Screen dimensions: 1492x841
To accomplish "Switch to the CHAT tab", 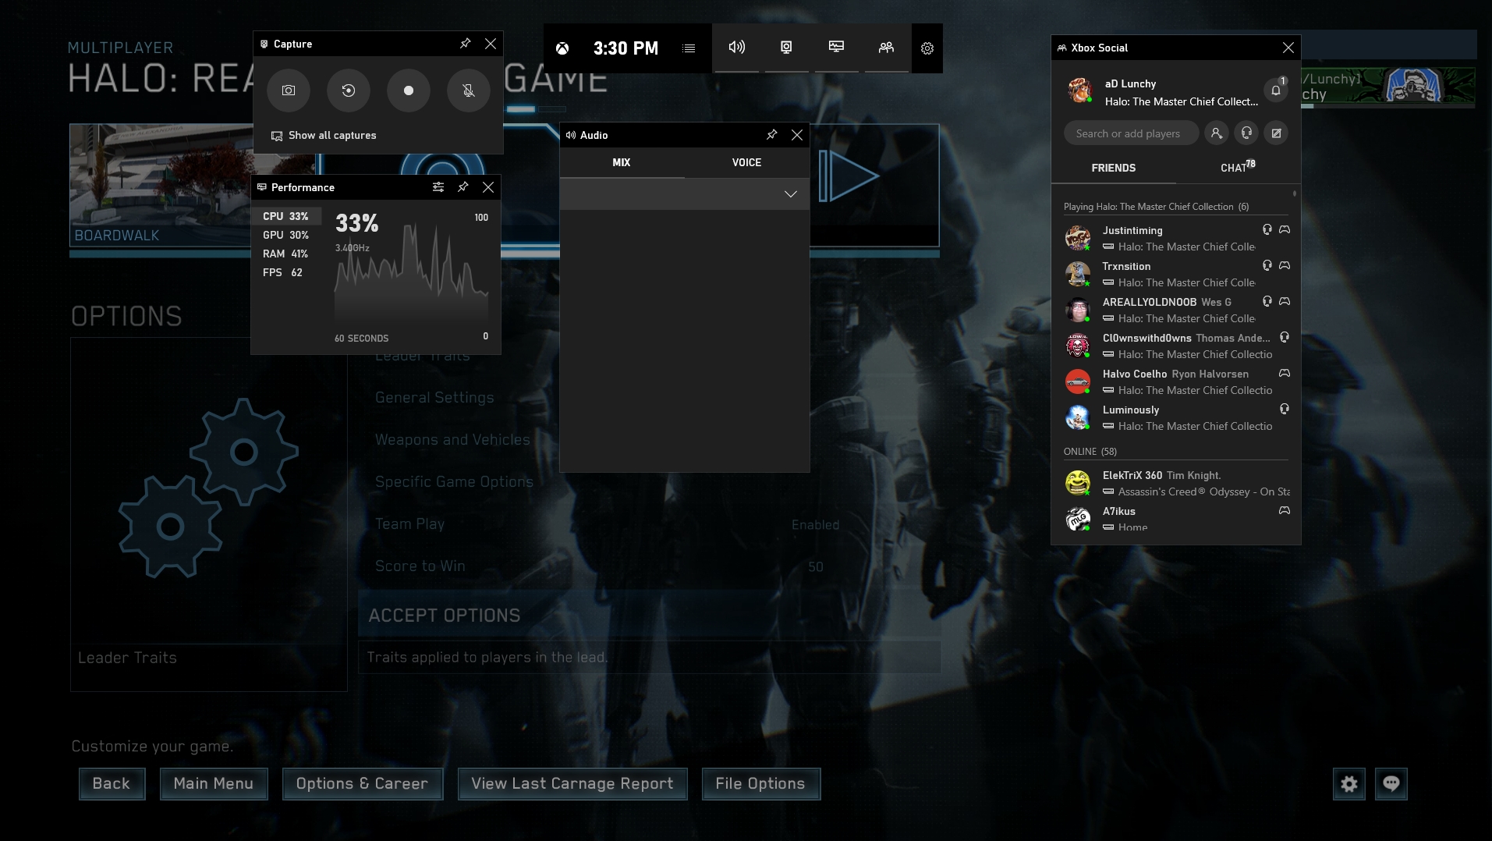I will pos(1239,168).
